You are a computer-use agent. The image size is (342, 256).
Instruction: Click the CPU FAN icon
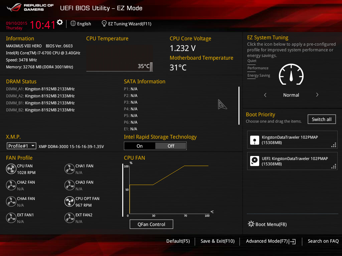pos(11,169)
